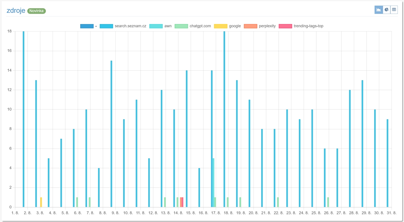Click the zdroje heading
The image size is (404, 222).
click(16, 11)
